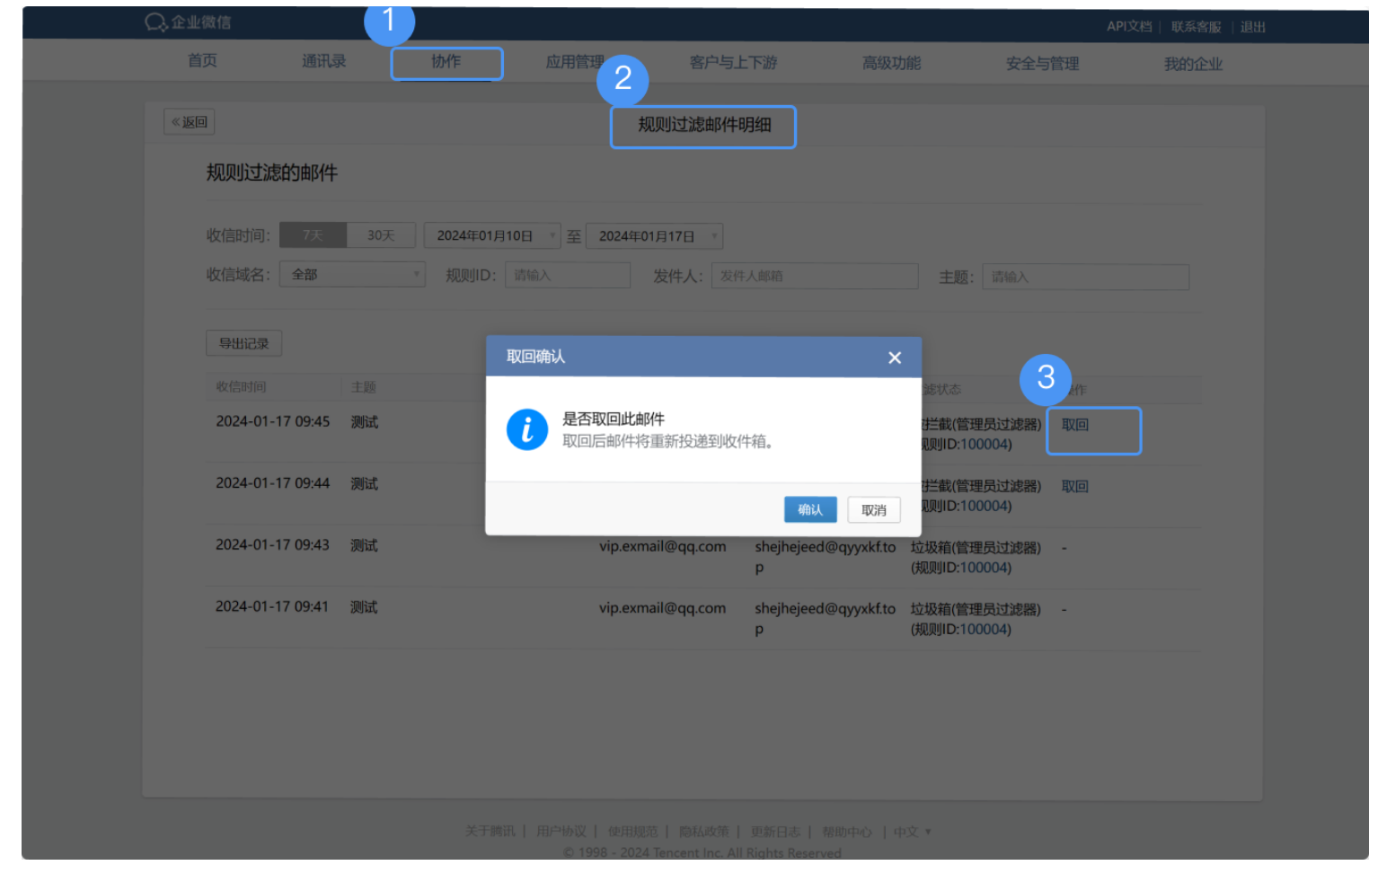Close the 取回确认 dialog with the X
Image resolution: width=1395 pixels, height=874 pixels.
pyautogui.click(x=895, y=358)
